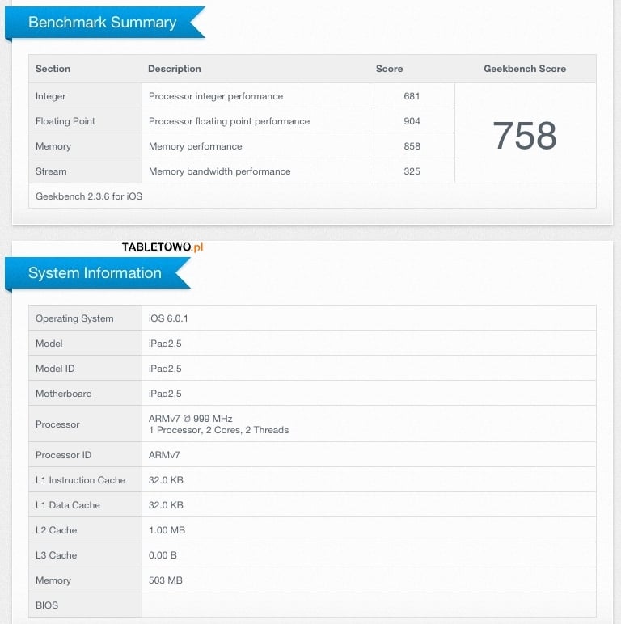Click iPad2,5 value in Model row
Viewport: 621px width, 624px height.
(x=165, y=344)
